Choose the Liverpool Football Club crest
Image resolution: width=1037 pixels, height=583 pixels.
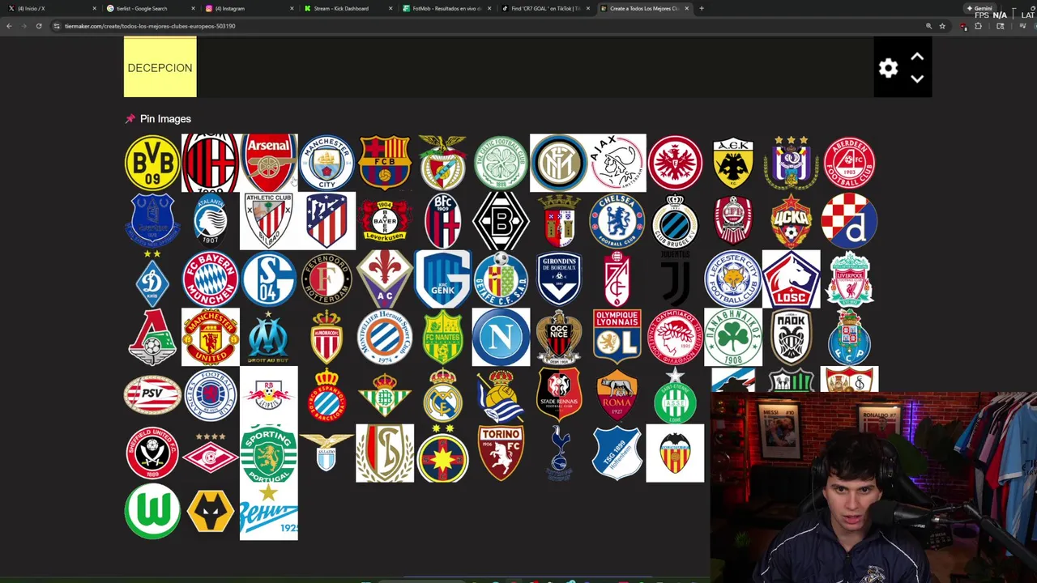[849, 279]
